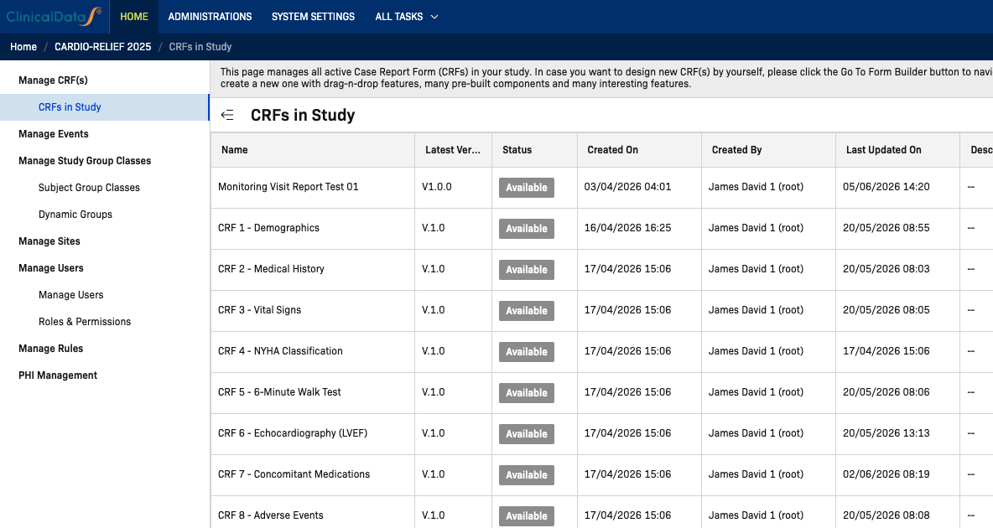Click last updated 20/05/2026 08:08
The height and width of the screenshot is (528, 993).
[x=886, y=515]
